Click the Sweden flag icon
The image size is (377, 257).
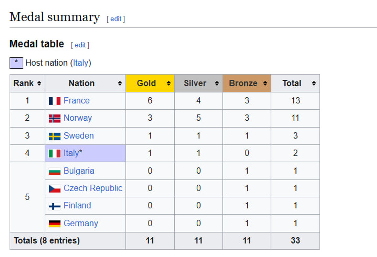point(55,136)
